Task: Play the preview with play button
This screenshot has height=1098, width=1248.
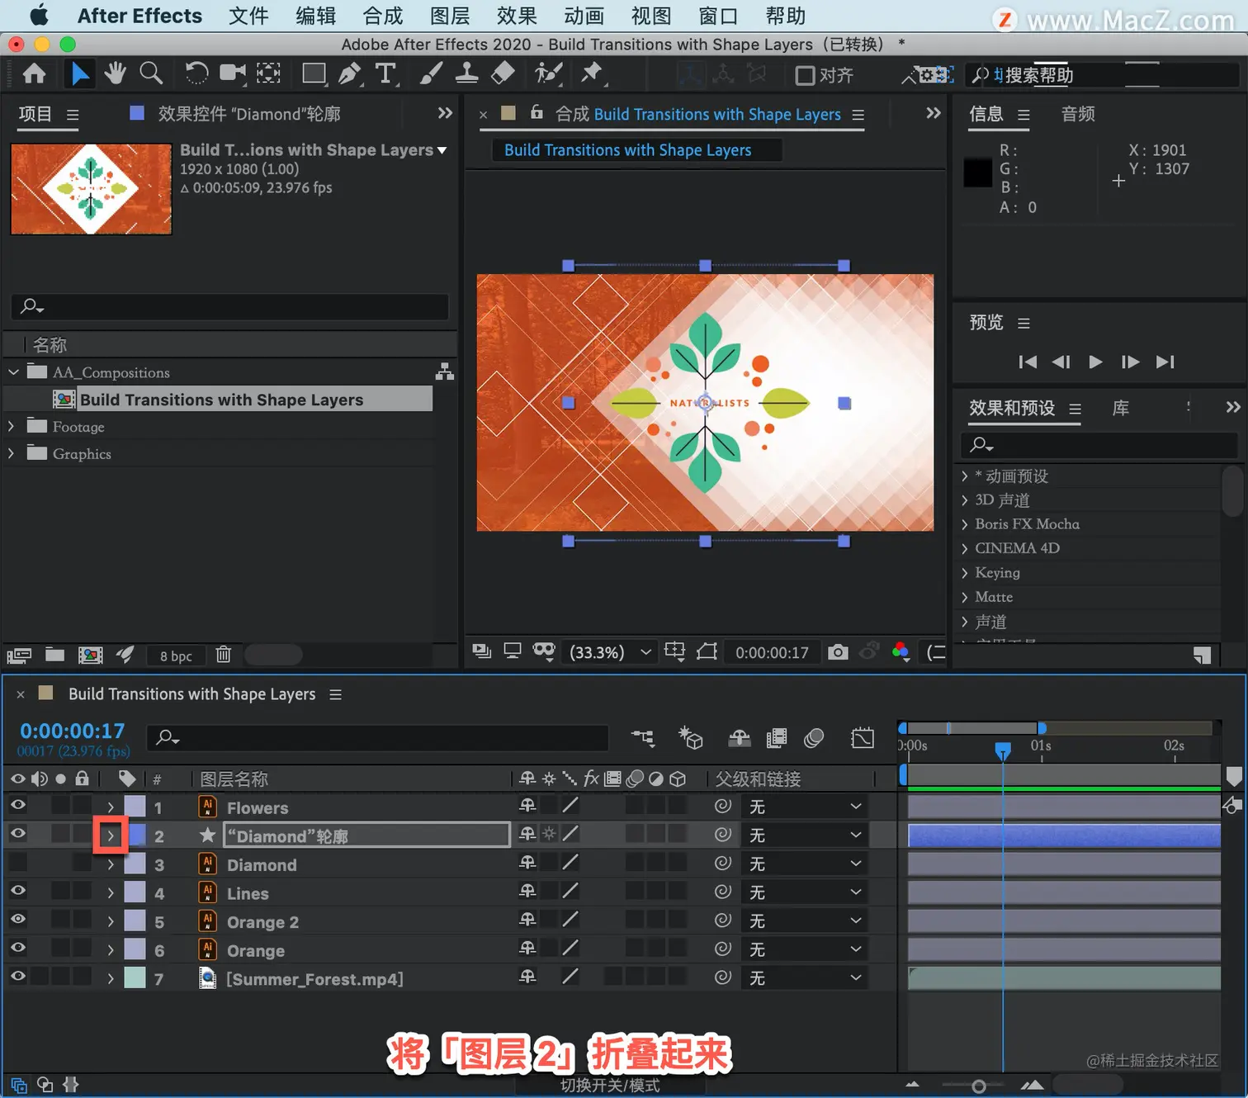Action: coord(1095,362)
